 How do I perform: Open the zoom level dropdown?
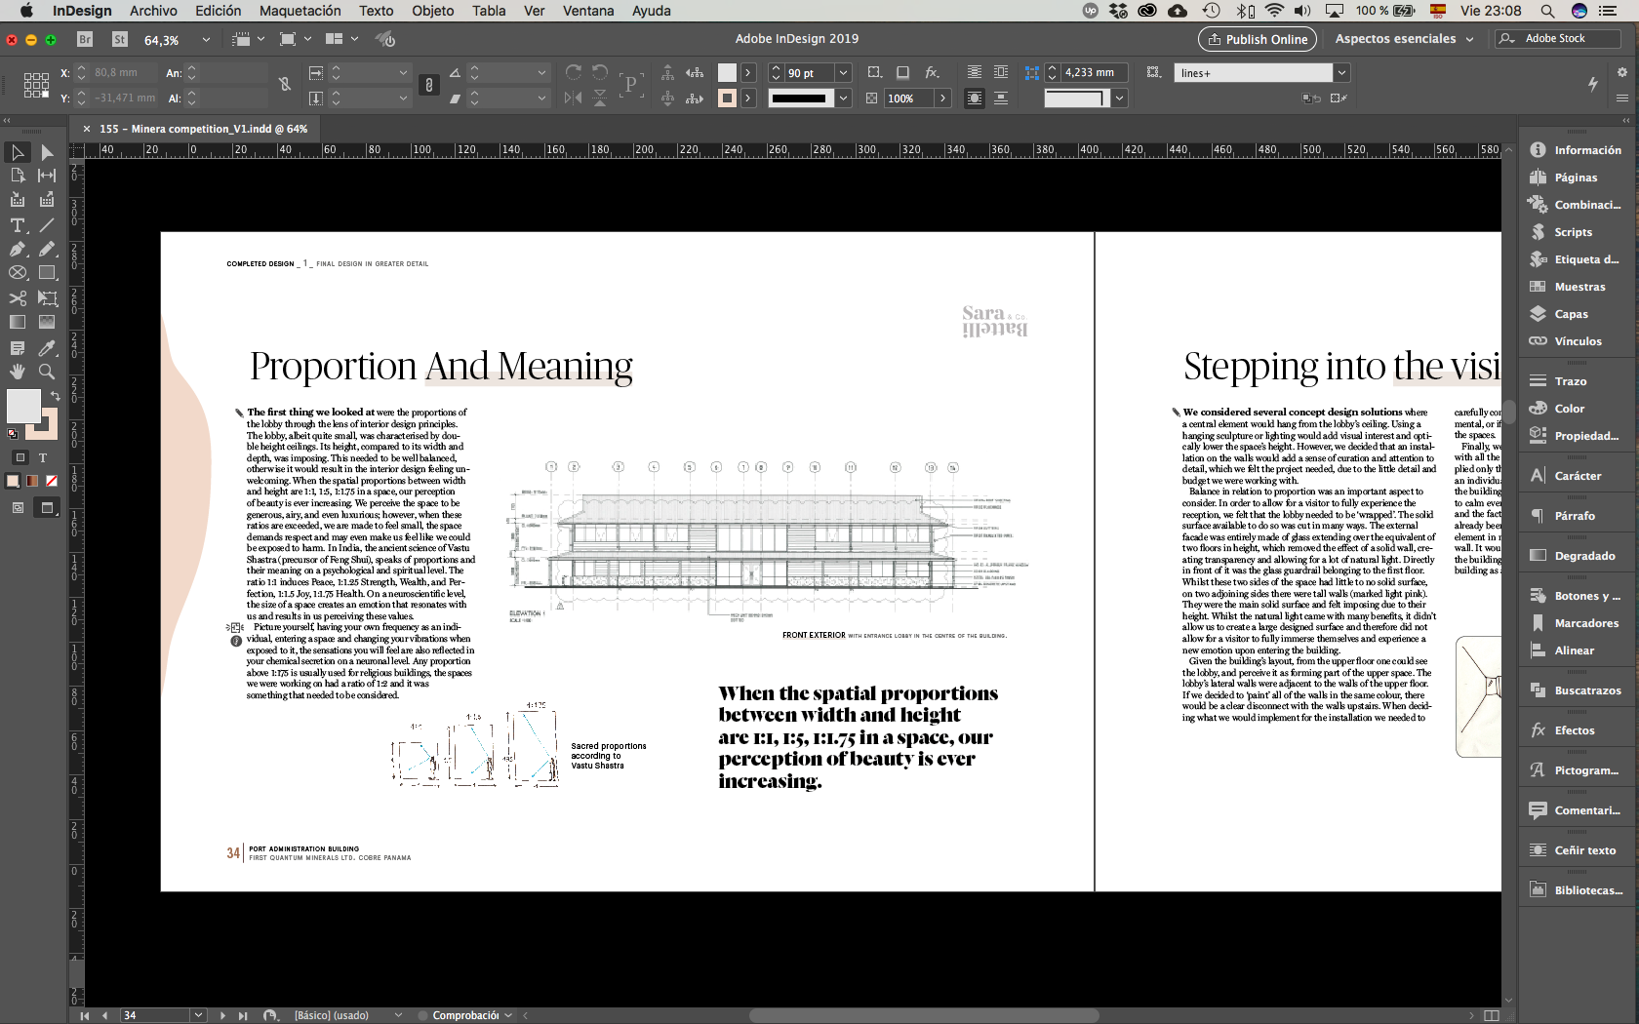coord(206,40)
